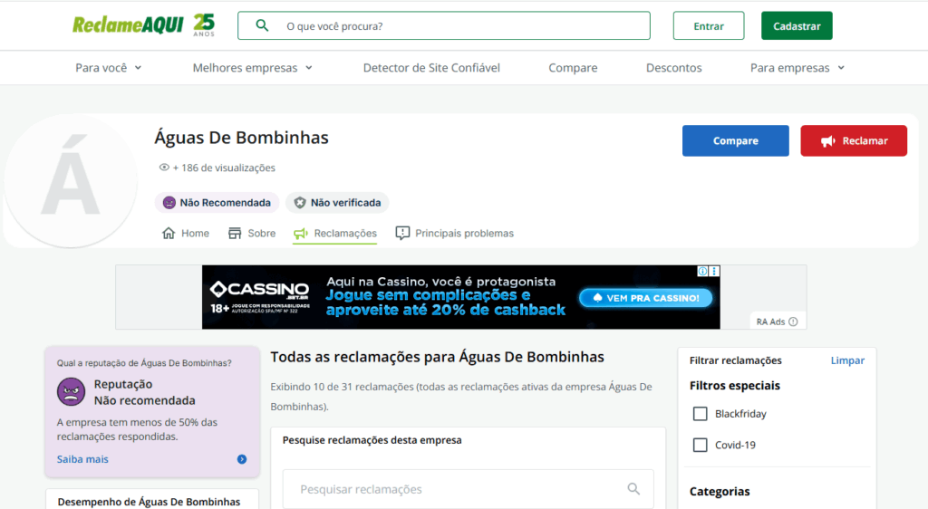Click the blue arrow icon beside Saiba mais
The height and width of the screenshot is (509, 928).
(241, 459)
